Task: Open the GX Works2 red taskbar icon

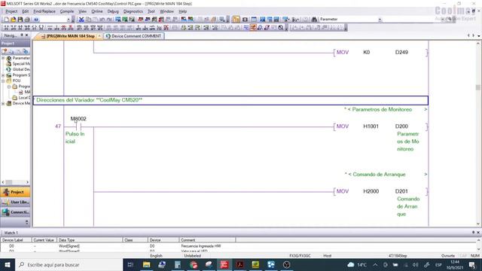Action: click(224, 264)
